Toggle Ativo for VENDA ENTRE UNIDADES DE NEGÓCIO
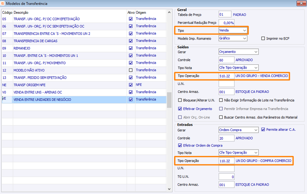This screenshot has height=194, width=307. pos(130,100)
